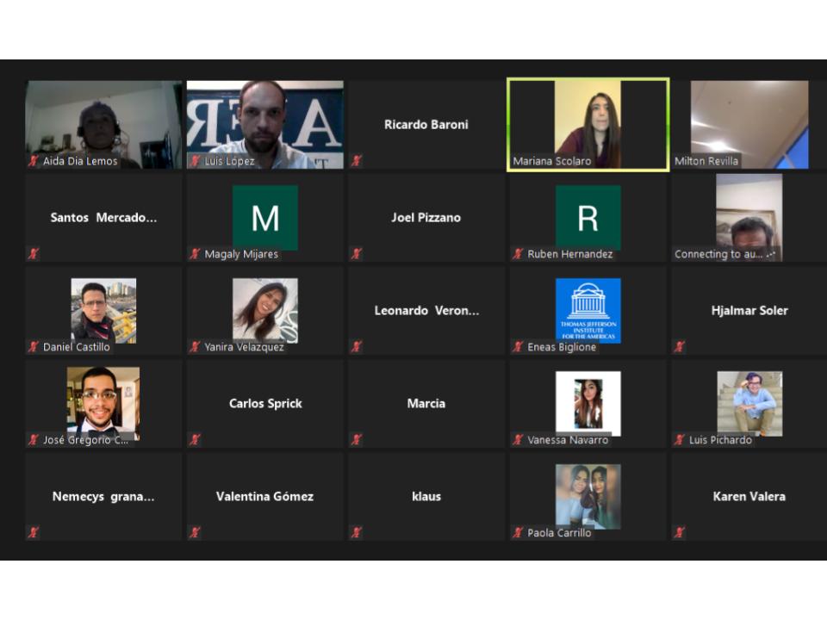This screenshot has height=620, width=827.
Task: Select the klaus participant tile
Action: click(x=426, y=496)
